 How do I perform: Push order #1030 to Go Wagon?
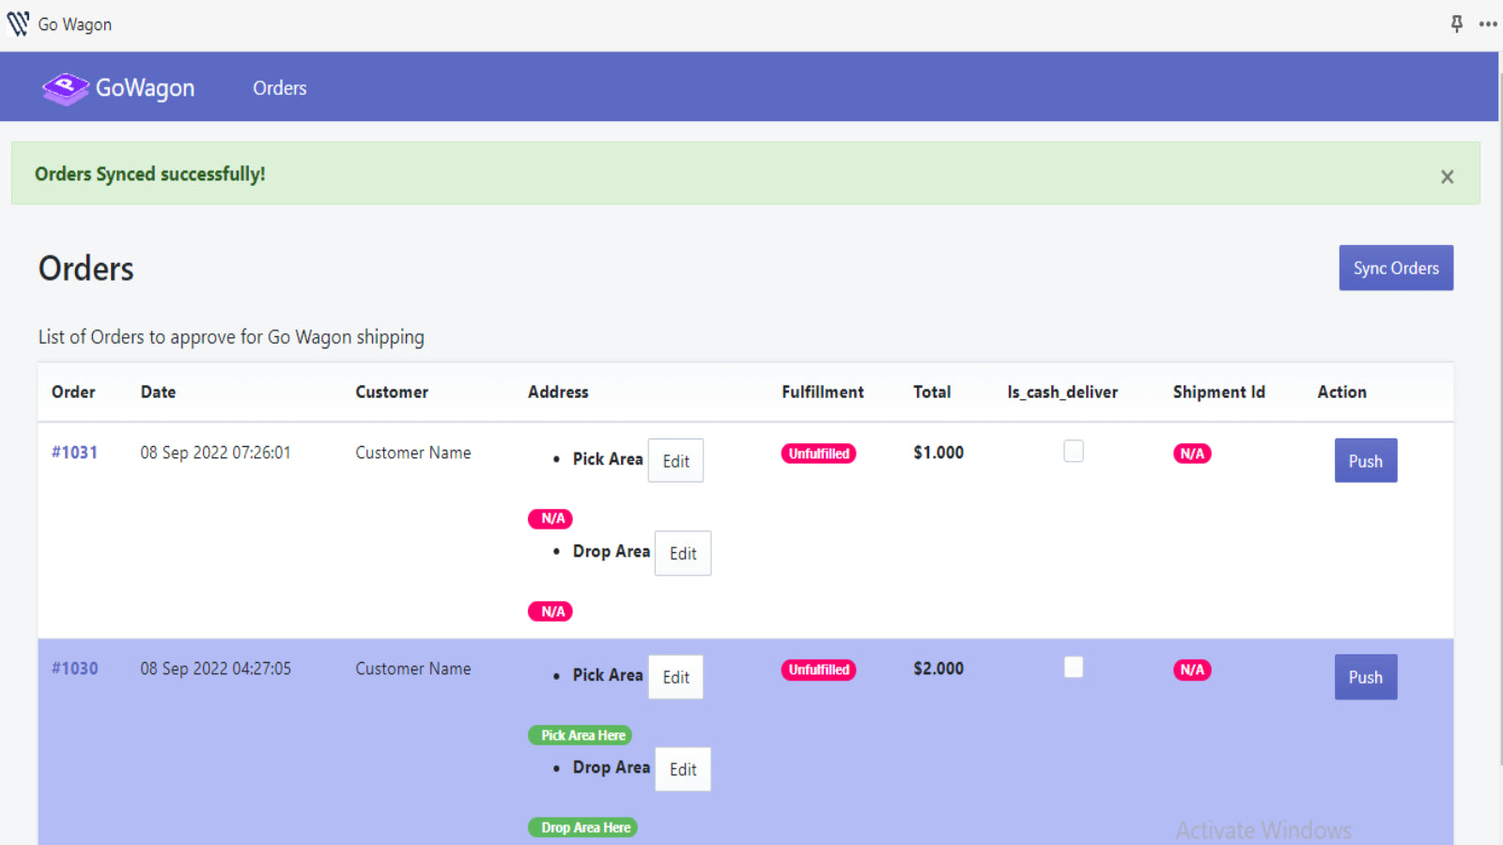(1365, 677)
